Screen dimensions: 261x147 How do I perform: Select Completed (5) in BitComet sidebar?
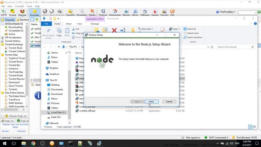pos(16,31)
